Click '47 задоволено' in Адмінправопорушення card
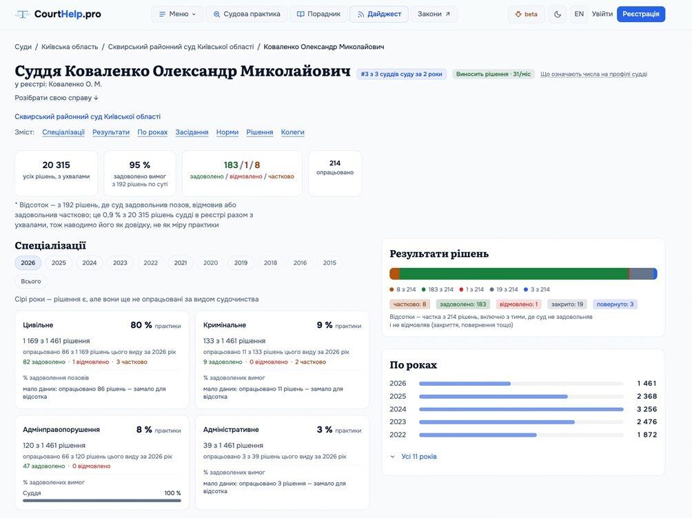The width and height of the screenshot is (692, 518). point(44,466)
